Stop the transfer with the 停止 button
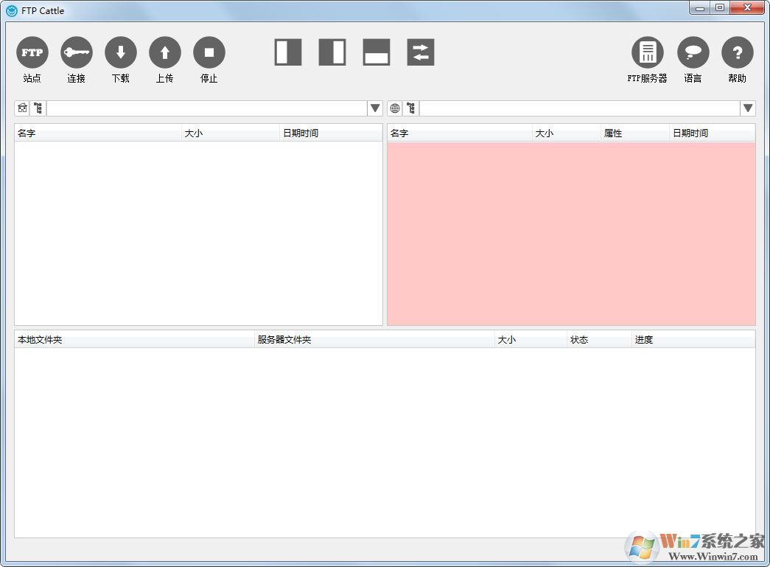The height and width of the screenshot is (567, 770). point(209,53)
